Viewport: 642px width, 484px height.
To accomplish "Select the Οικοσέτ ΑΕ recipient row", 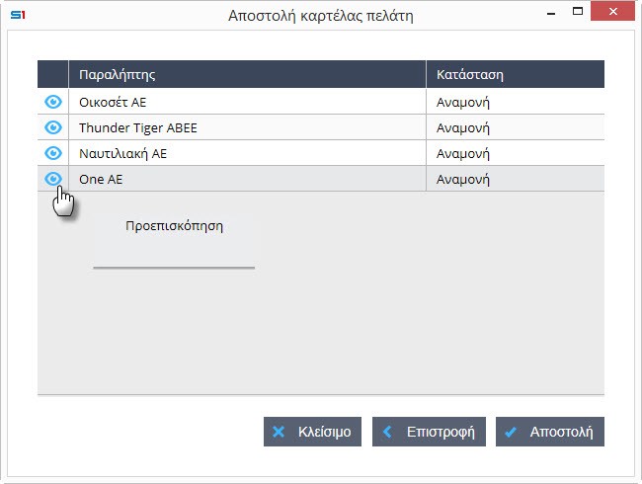I will (x=112, y=102).
